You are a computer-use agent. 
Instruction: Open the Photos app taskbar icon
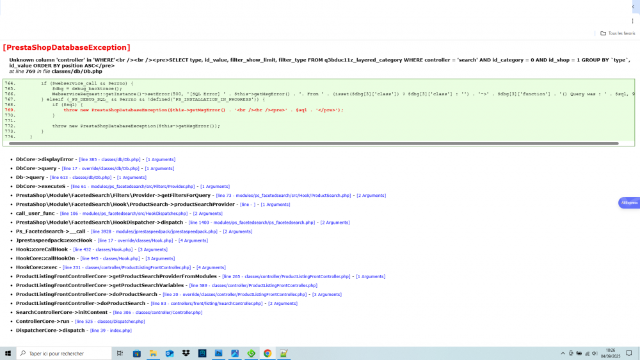(x=235, y=354)
